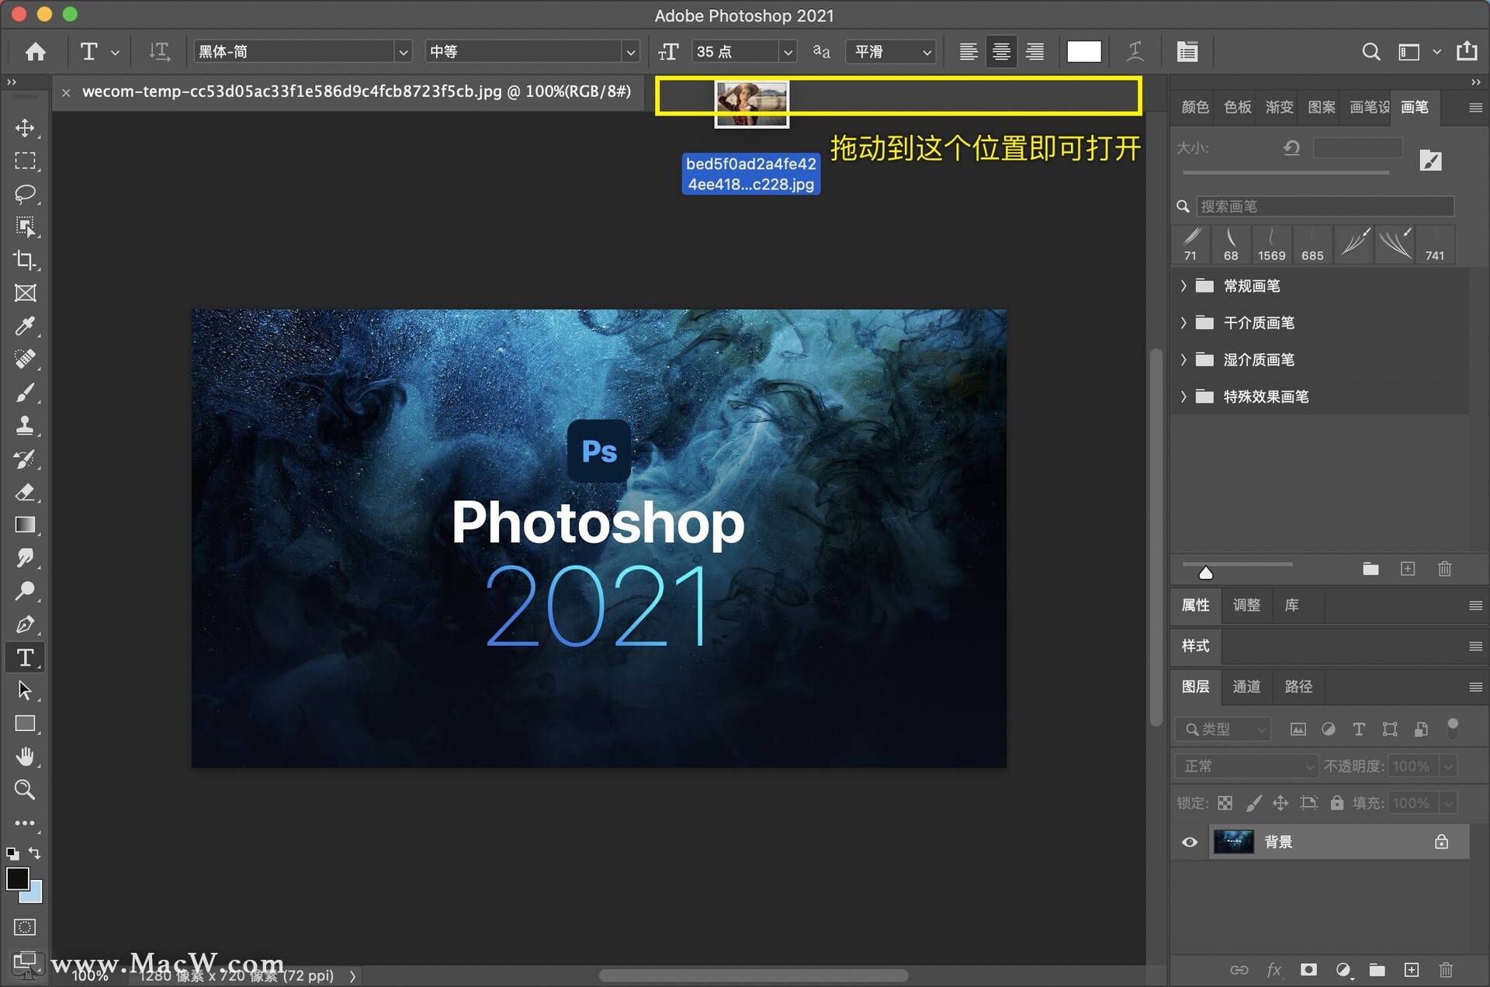Image resolution: width=1490 pixels, height=987 pixels.
Task: Select the Rectangular Marquee tool
Action: click(x=25, y=161)
